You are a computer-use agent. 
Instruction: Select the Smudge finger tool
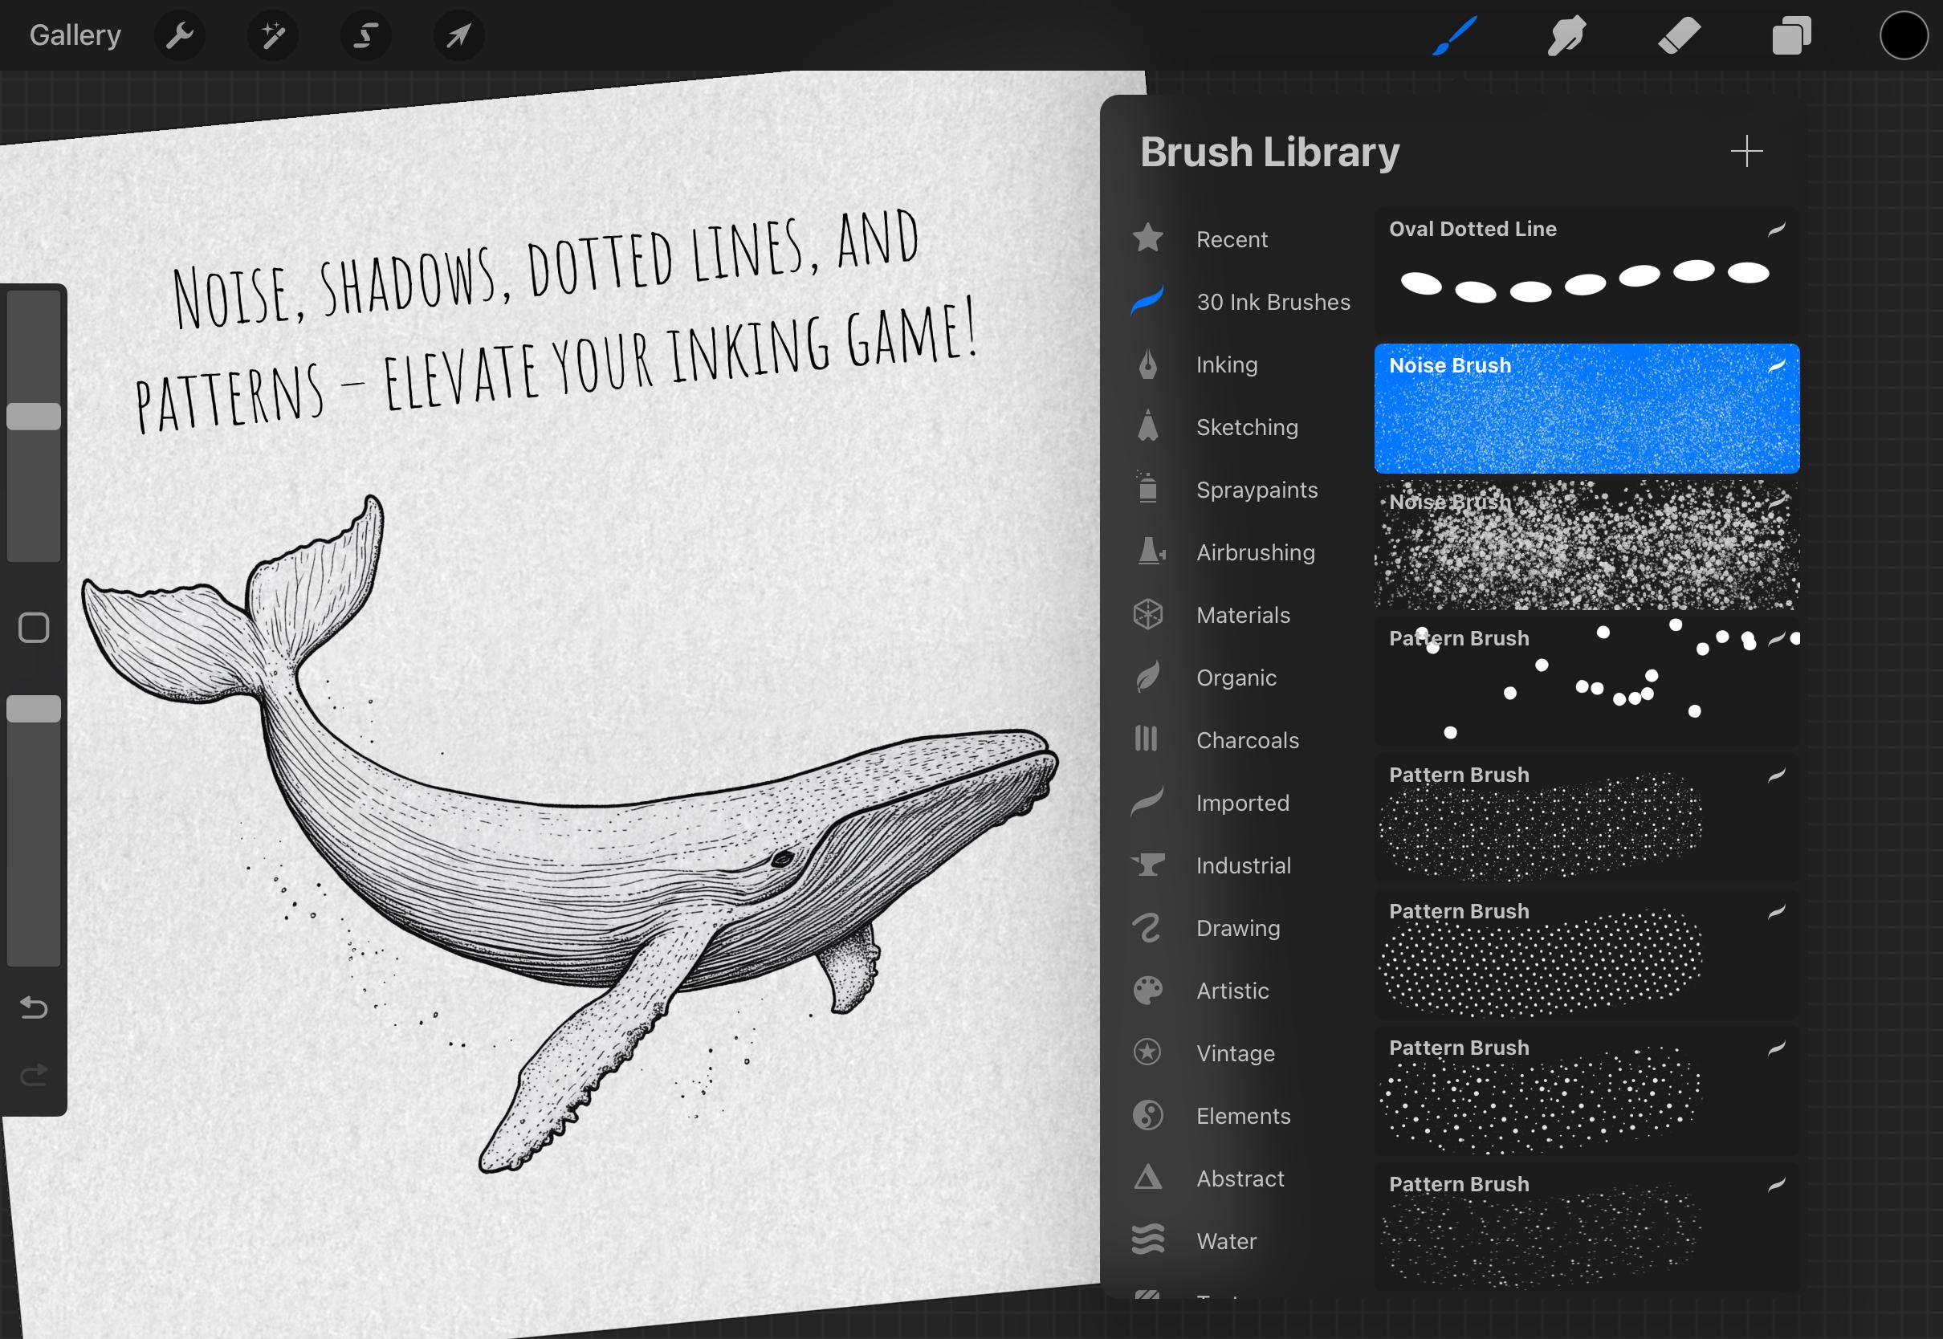pyautogui.click(x=1566, y=35)
